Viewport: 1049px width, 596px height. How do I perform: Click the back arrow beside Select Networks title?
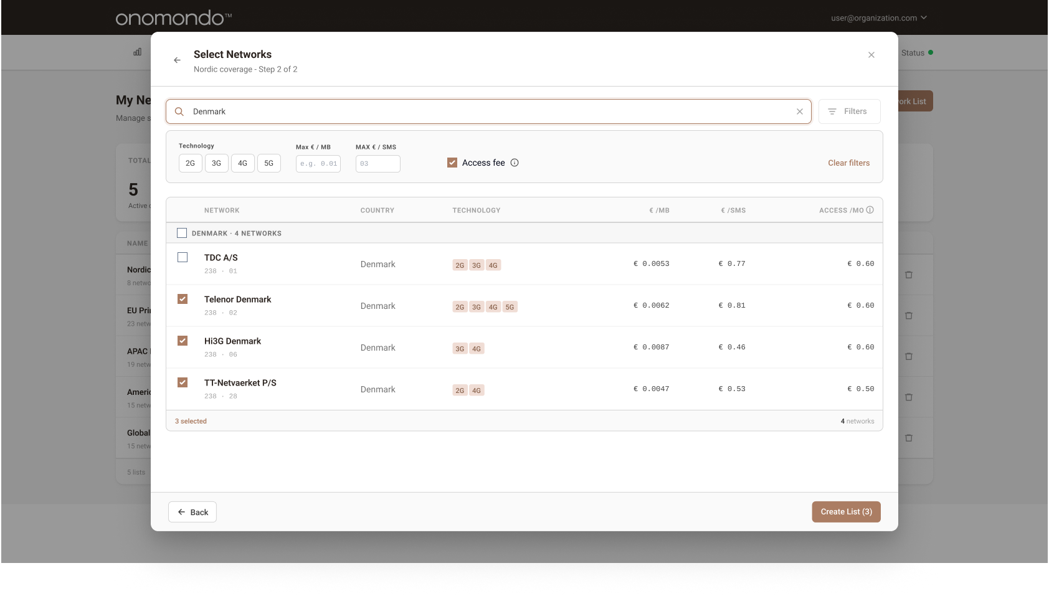click(x=177, y=60)
